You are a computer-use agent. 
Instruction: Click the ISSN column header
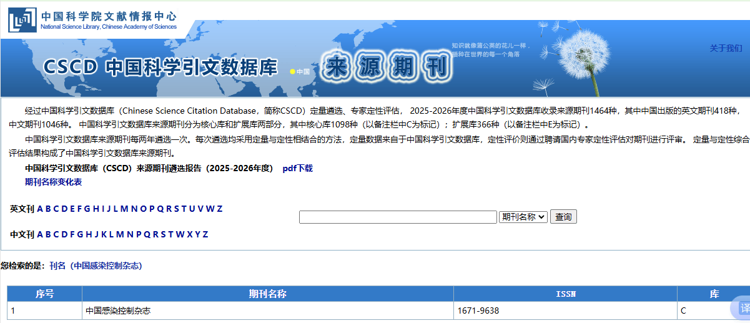[565, 294]
